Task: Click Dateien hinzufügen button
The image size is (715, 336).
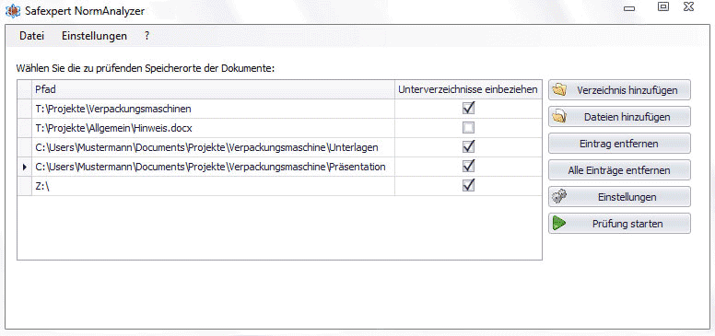Action: pos(619,117)
